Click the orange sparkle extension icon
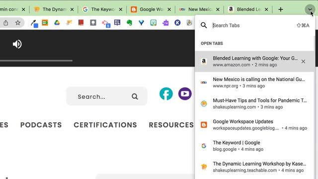318x179 pixels. point(69,22)
